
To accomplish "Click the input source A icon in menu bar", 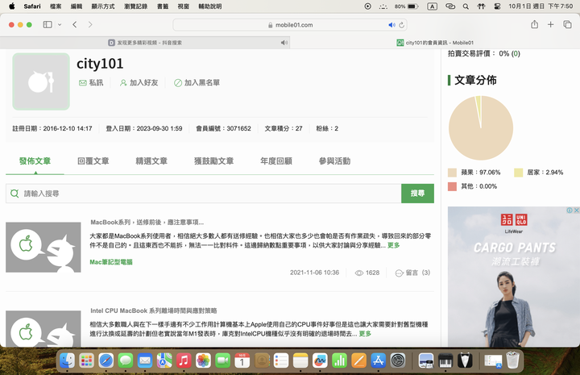I will [x=432, y=6].
